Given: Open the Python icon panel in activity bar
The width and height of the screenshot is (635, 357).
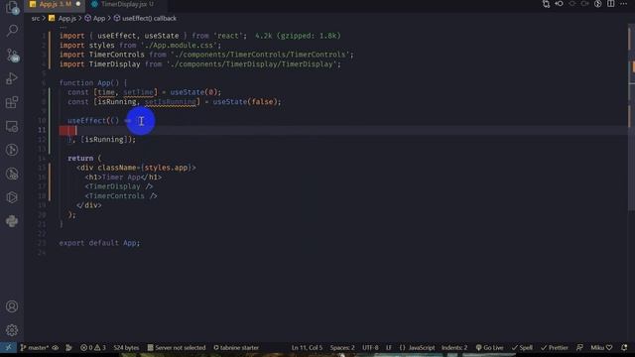Looking at the screenshot, I should click(12, 221).
